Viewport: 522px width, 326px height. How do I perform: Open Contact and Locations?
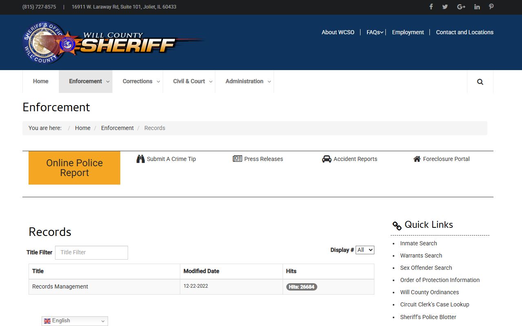pos(464,32)
